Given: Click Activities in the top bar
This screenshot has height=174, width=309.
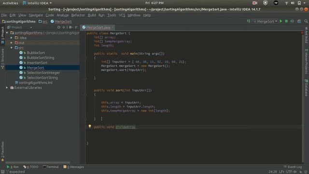Looking at the screenshot, I should click(x=10, y=3).
